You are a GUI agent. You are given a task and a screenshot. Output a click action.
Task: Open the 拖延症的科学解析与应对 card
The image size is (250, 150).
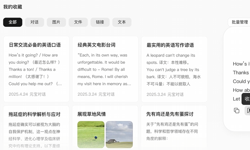point(35,114)
